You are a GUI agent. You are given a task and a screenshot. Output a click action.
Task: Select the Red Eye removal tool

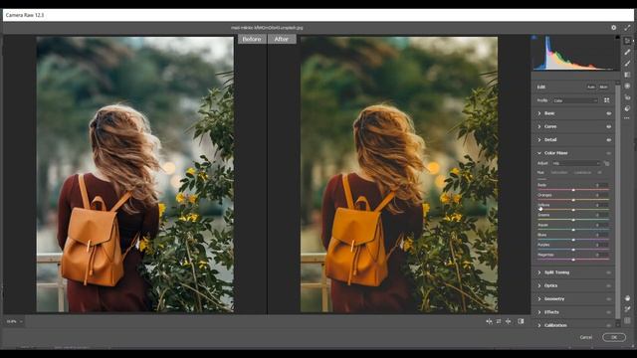[627, 97]
